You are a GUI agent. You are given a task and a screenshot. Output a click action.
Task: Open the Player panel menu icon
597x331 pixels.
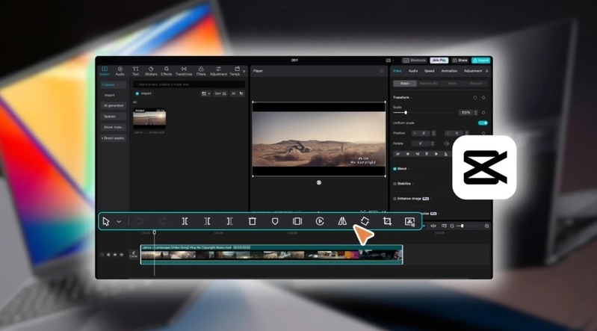click(382, 71)
